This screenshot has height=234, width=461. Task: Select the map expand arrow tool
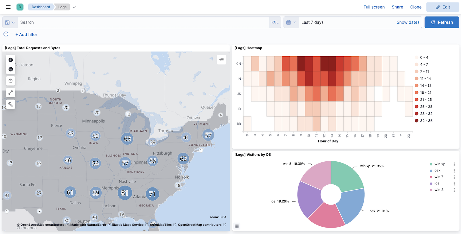(x=10, y=92)
